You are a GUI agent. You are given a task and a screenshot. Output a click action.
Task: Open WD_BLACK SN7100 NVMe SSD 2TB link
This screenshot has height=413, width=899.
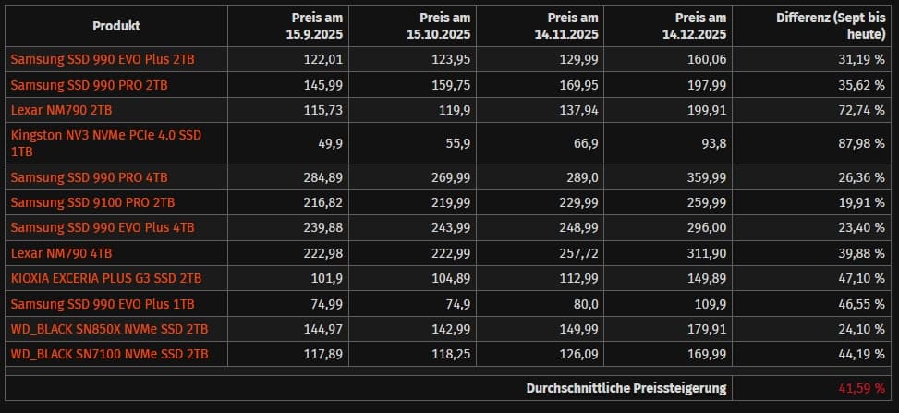[x=109, y=354]
